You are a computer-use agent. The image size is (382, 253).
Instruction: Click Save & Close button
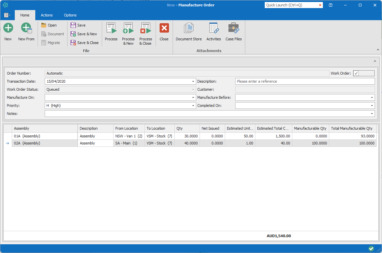coord(85,43)
